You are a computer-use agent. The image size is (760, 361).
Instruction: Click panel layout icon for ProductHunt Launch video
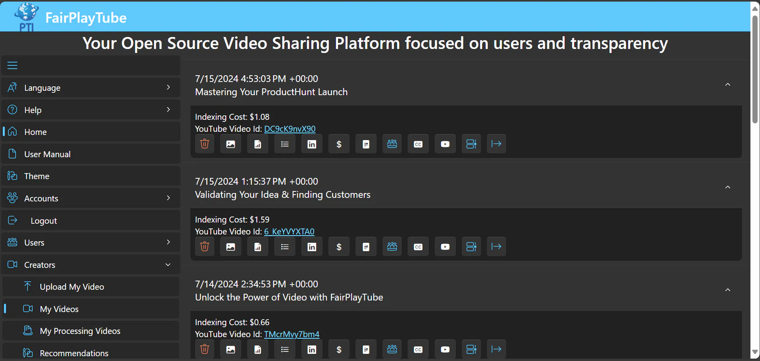tap(471, 144)
